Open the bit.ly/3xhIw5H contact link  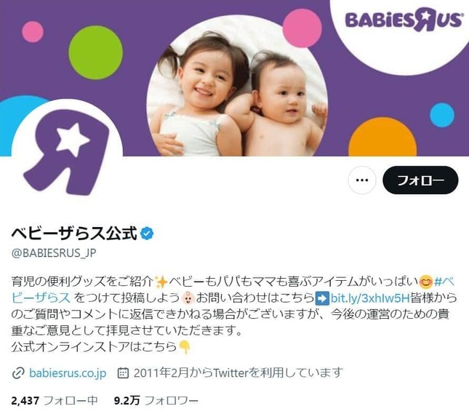pyautogui.click(x=370, y=298)
